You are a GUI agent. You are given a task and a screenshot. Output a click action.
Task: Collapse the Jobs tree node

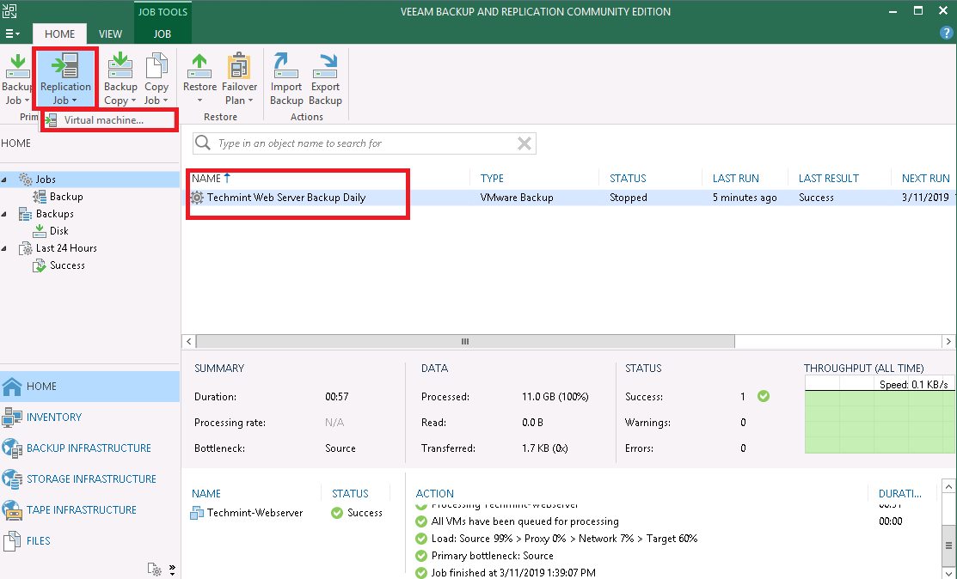click(x=7, y=179)
